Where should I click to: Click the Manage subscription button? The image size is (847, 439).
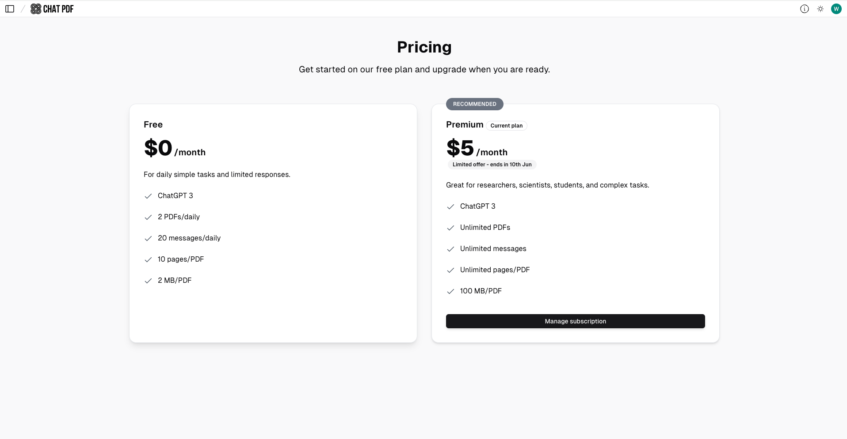[575, 321]
